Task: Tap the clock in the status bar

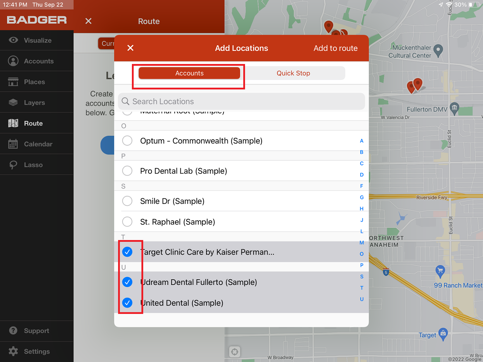Action: pyautogui.click(x=15, y=5)
